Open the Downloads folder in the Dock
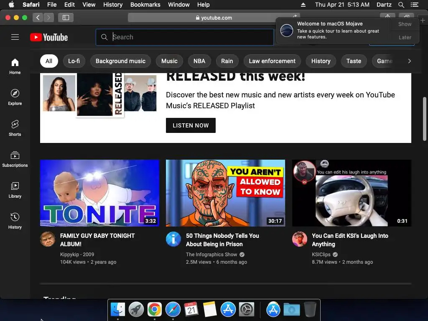Screen dimensions: 428x321 (x=291, y=310)
